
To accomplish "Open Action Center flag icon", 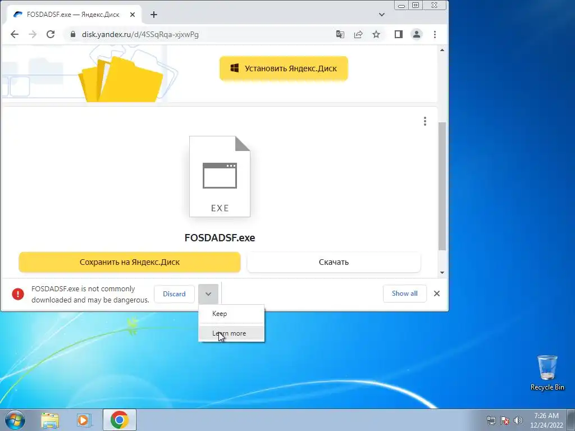I will tap(505, 420).
